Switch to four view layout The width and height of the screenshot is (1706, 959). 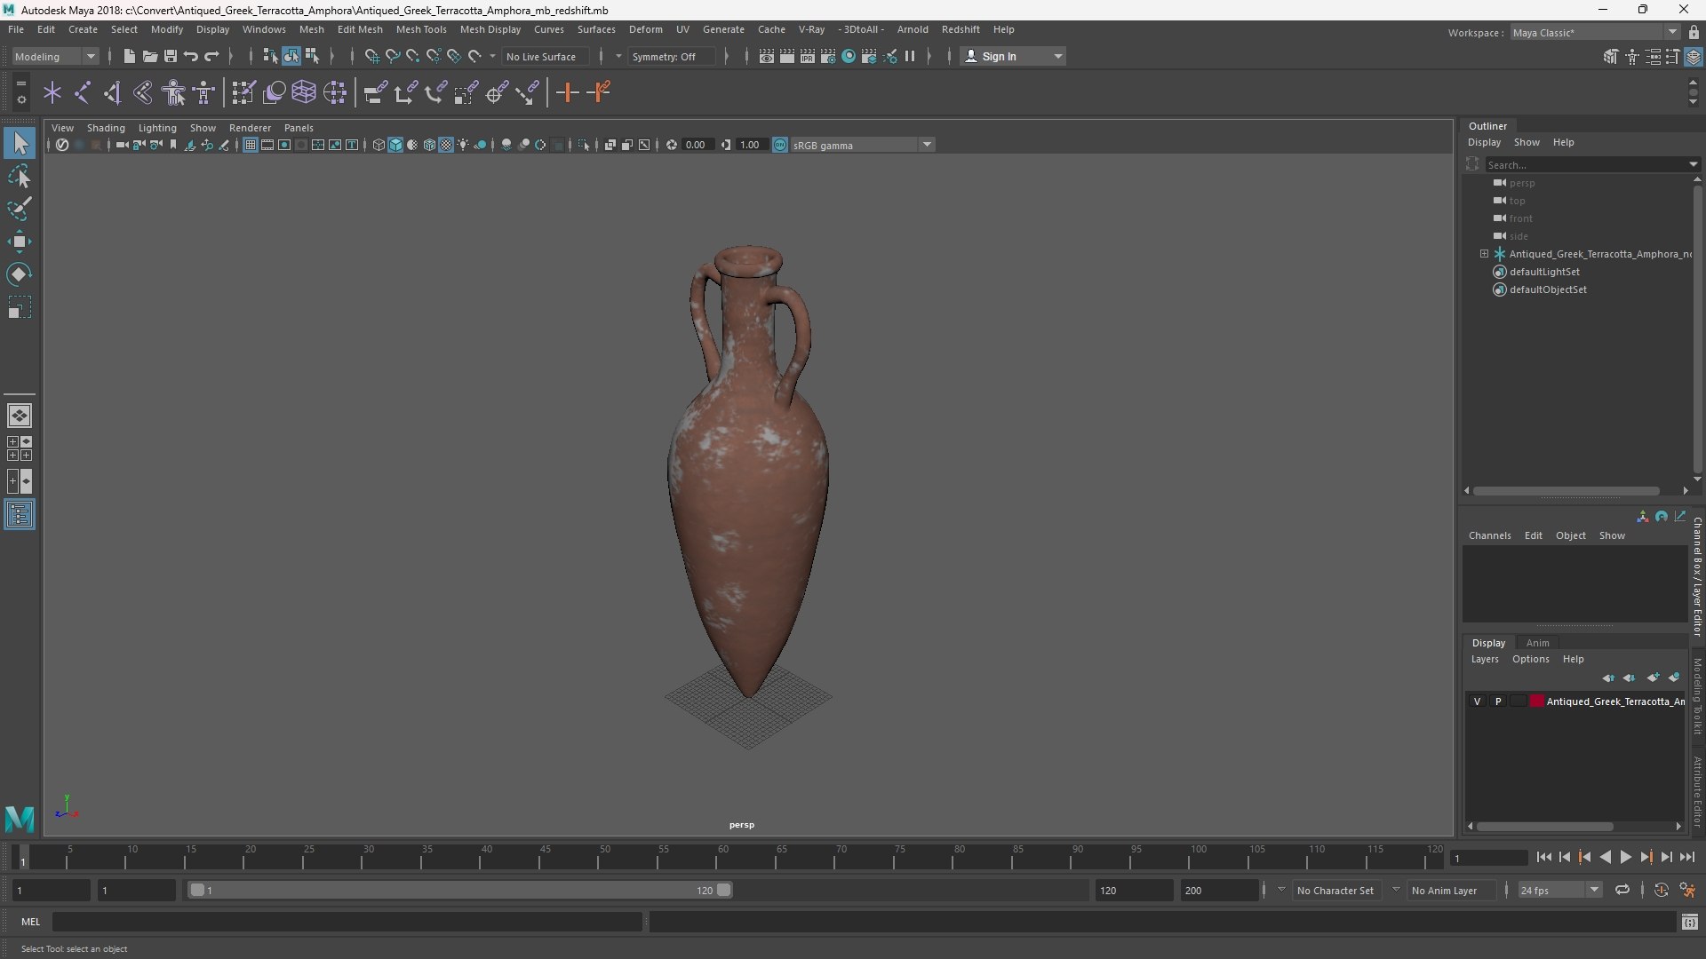tap(20, 448)
